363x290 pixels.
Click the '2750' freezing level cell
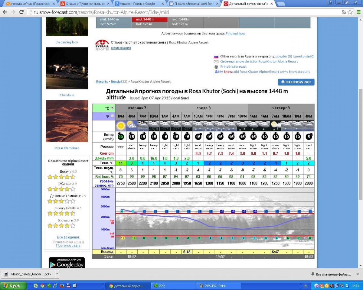tap(121, 183)
